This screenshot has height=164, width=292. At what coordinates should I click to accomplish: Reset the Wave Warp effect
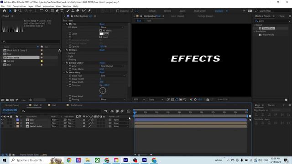click(102, 72)
